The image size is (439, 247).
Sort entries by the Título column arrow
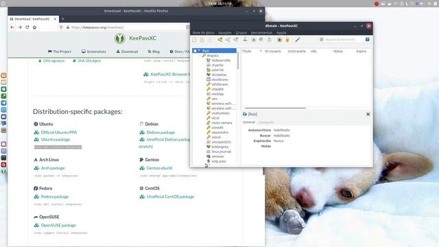261,51
